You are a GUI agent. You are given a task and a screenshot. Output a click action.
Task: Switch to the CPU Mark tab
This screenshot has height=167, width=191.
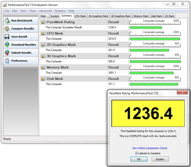(80, 16)
